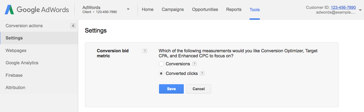This screenshot has width=364, height=112.
Task: Click the Customer ID 123-456-7890 link
Action: point(343,7)
